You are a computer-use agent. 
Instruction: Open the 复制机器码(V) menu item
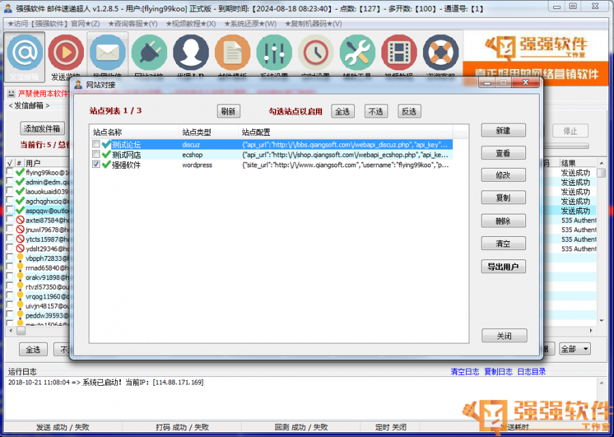313,24
